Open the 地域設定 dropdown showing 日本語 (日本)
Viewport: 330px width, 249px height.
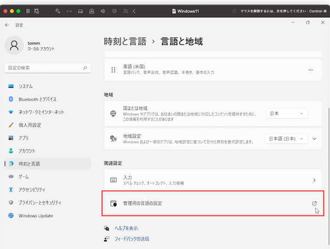pyautogui.click(x=286, y=139)
